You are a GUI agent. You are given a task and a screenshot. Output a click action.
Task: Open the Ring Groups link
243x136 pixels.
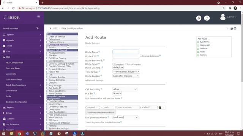point(55,85)
